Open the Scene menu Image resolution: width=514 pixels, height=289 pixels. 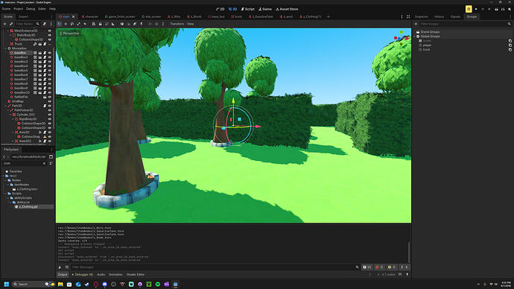tap(6, 9)
